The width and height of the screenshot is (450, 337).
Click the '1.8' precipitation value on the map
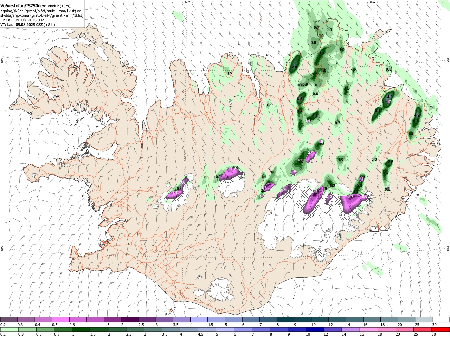pyautogui.click(x=347, y=88)
